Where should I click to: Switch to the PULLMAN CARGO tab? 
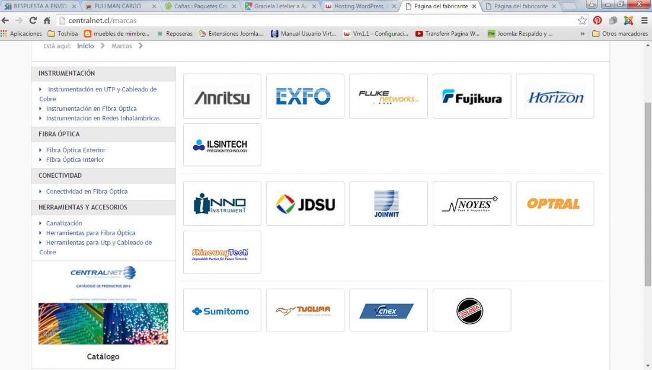(x=120, y=7)
